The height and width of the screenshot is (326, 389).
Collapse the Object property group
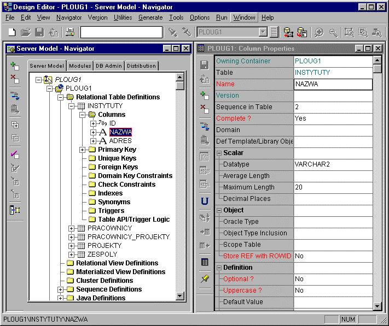coord(219,211)
